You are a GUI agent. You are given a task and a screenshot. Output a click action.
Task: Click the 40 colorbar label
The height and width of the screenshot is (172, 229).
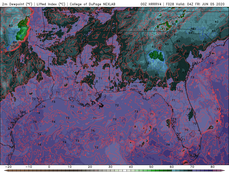[x=131, y=167]
